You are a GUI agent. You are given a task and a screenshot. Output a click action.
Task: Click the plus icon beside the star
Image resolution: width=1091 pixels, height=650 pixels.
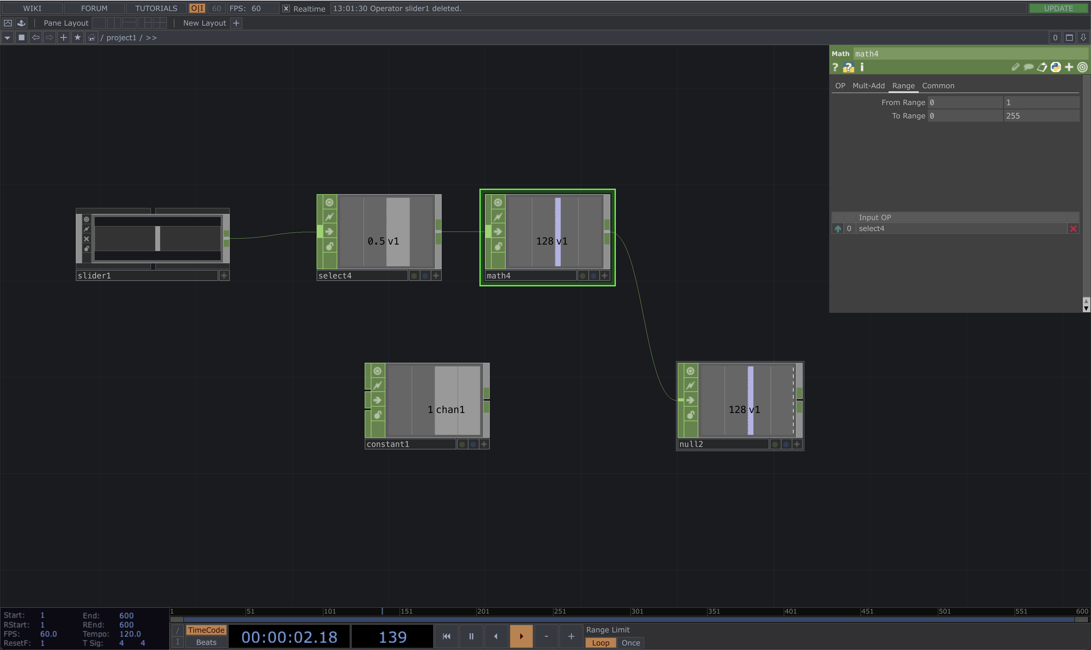coord(64,38)
